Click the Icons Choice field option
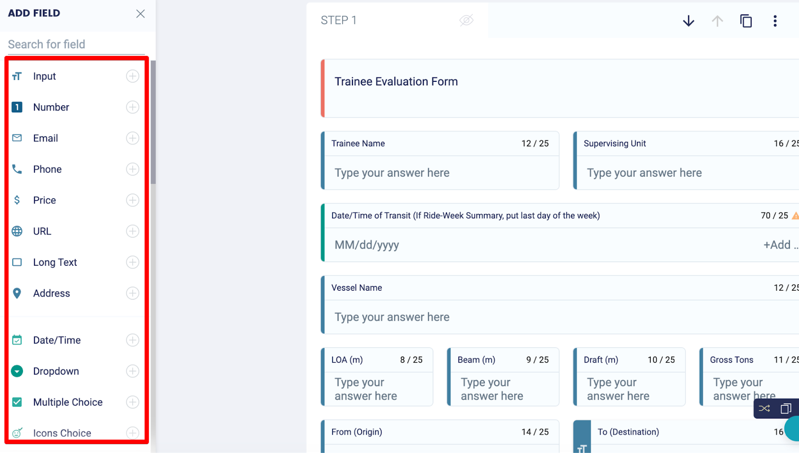 pyautogui.click(x=62, y=433)
